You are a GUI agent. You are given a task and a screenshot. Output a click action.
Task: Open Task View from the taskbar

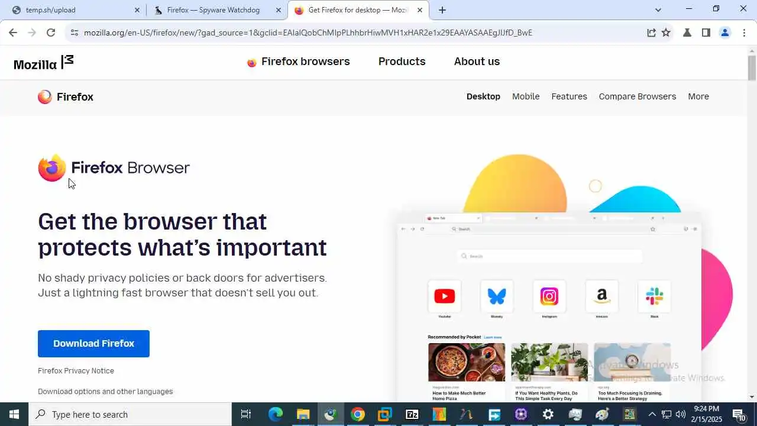tap(246, 414)
